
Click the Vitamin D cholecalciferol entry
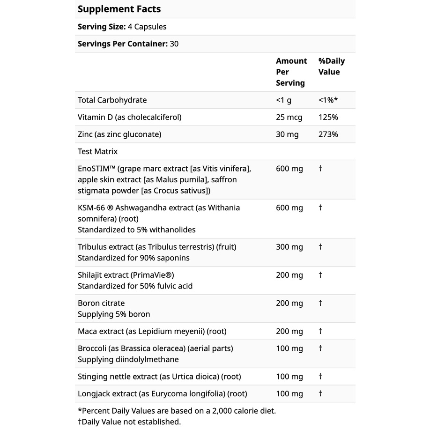pyautogui.click(x=129, y=117)
